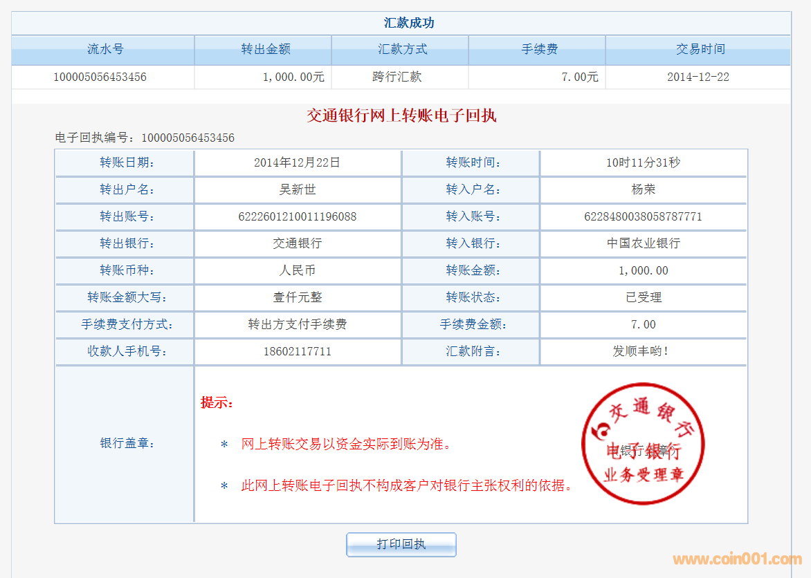Click the 交通银行网上转账电子回执 heading

tap(401, 115)
